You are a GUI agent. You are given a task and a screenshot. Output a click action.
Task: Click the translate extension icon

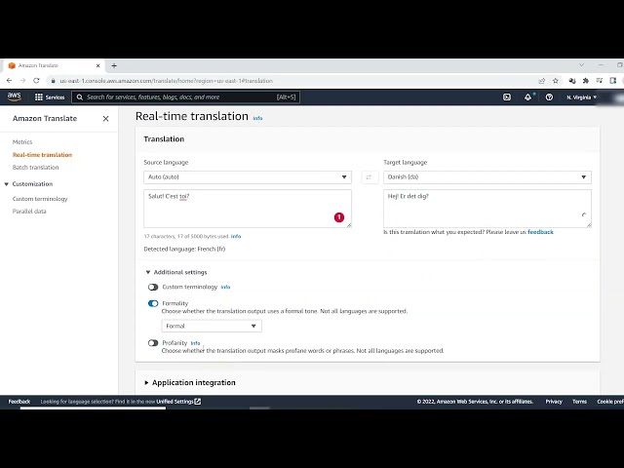click(x=572, y=81)
